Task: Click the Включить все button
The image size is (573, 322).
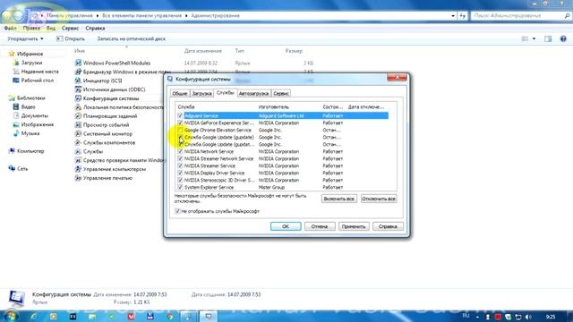Action: point(338,199)
